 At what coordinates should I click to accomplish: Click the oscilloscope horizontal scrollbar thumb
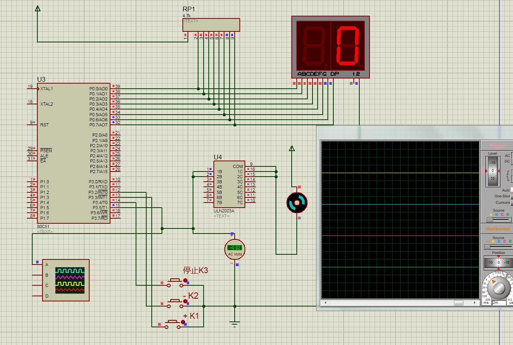click(x=458, y=303)
